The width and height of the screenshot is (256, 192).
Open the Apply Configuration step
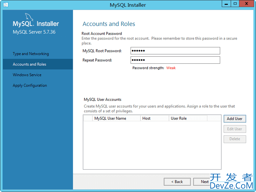point(30,85)
